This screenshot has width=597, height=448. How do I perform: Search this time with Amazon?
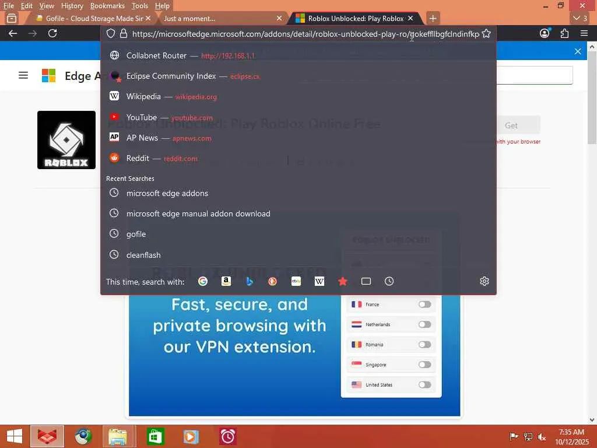[x=226, y=282]
